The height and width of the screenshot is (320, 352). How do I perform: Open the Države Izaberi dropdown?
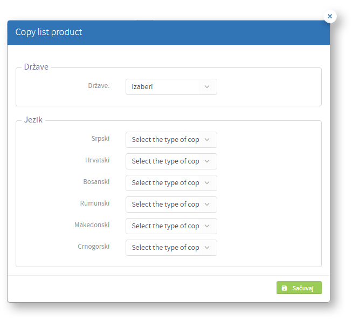[171, 87]
